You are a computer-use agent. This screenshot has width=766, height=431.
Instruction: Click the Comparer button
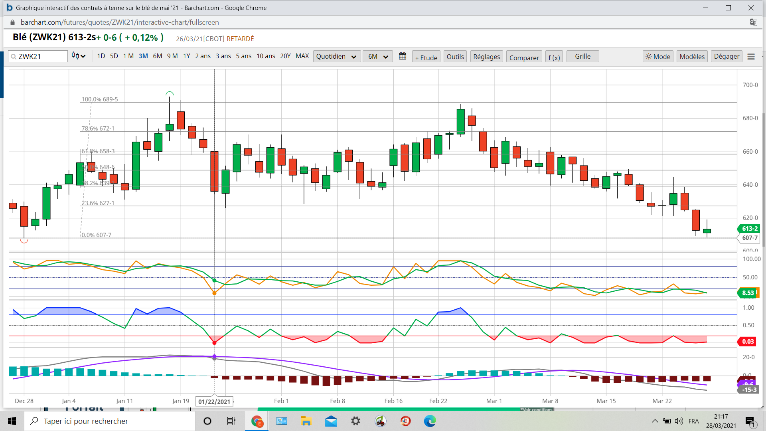[x=524, y=57]
